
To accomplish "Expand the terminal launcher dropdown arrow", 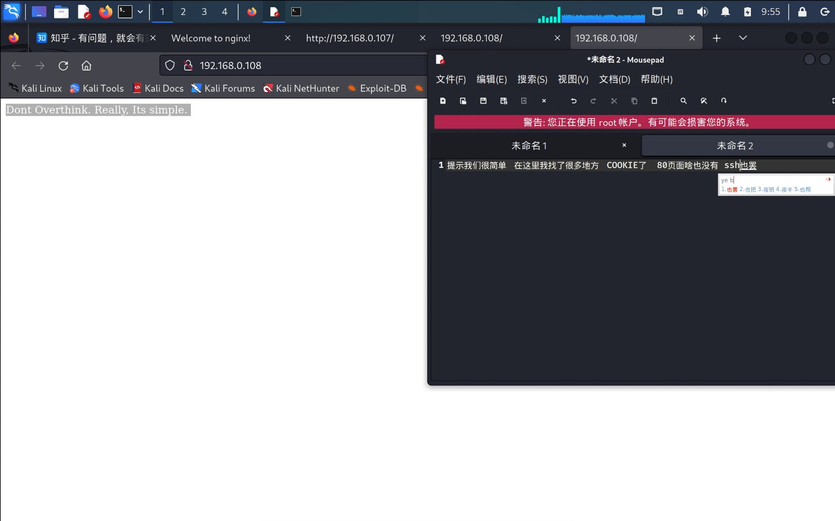I will 140,12.
